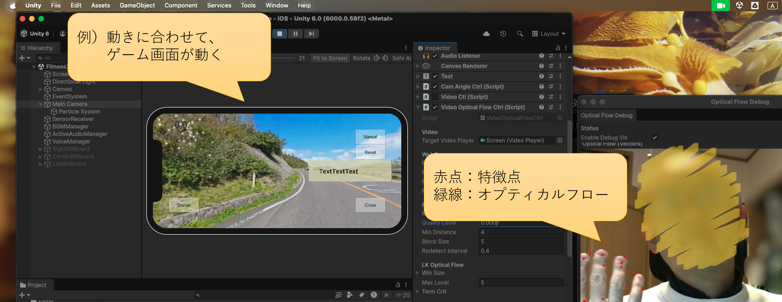Image resolution: width=782 pixels, height=302 pixels.
Task: Open the object picker for Target Video Player
Action: [x=560, y=140]
